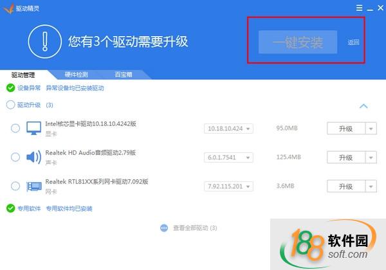Select the Realtek HD Audio driver circle
Screen dimensions: 386x270
pos(15,157)
